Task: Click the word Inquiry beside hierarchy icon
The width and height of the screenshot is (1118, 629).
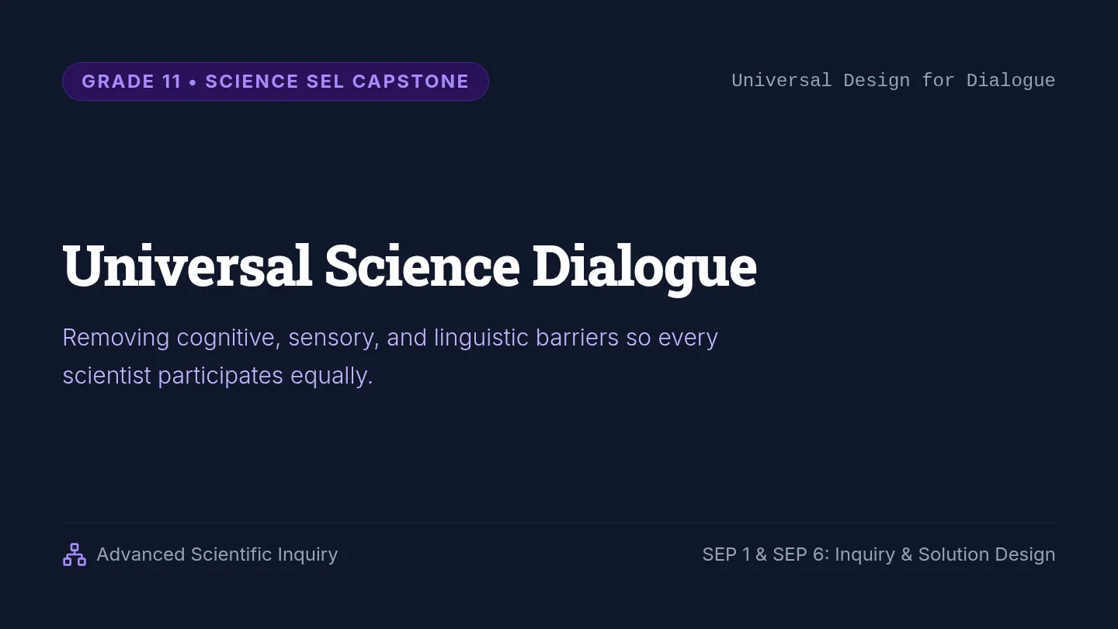Action: click(x=308, y=554)
